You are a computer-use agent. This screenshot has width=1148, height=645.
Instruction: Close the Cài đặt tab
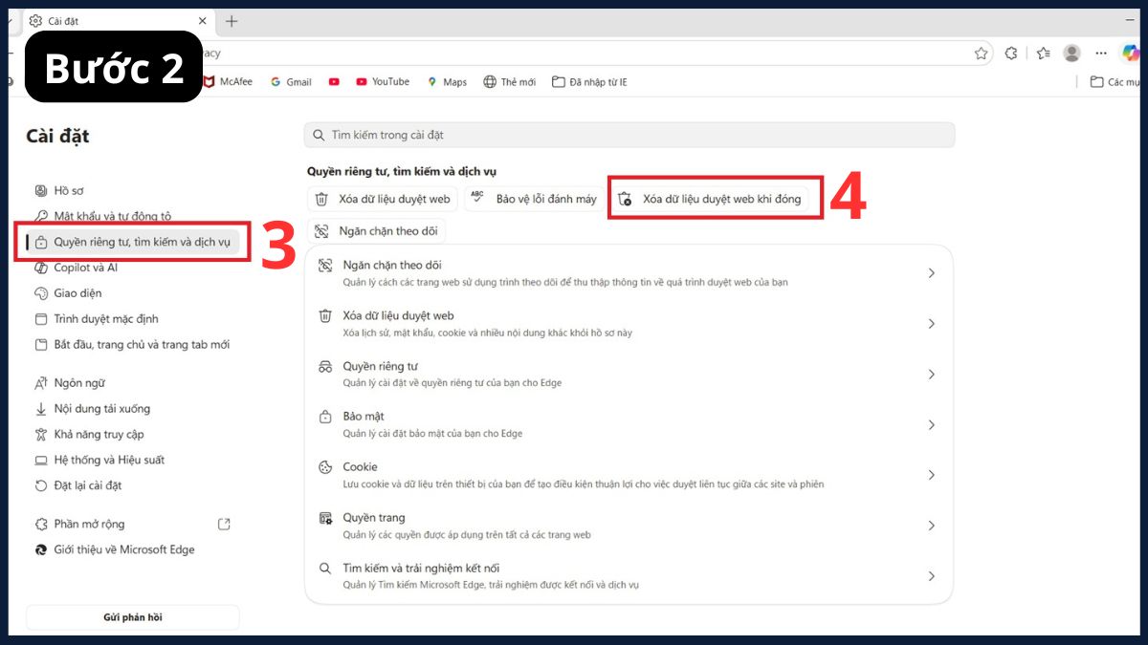pos(202,21)
